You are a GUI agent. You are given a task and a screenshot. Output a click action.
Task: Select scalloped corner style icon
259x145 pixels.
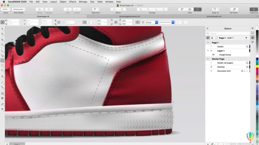tap(89, 22)
